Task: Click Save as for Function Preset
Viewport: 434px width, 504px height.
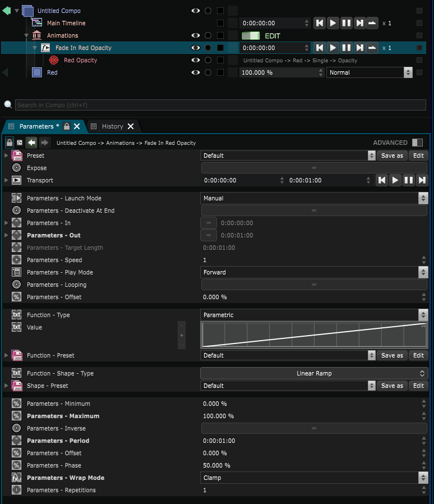Action: pos(392,355)
